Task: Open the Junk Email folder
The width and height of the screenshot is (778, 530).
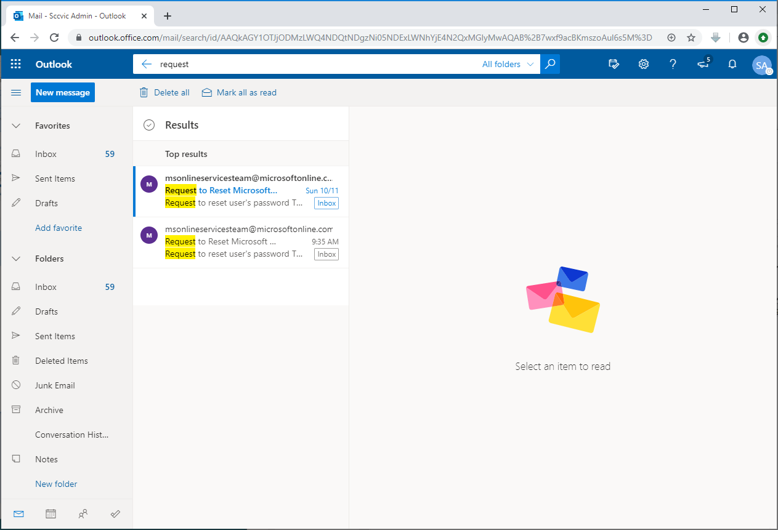Action: click(55, 385)
